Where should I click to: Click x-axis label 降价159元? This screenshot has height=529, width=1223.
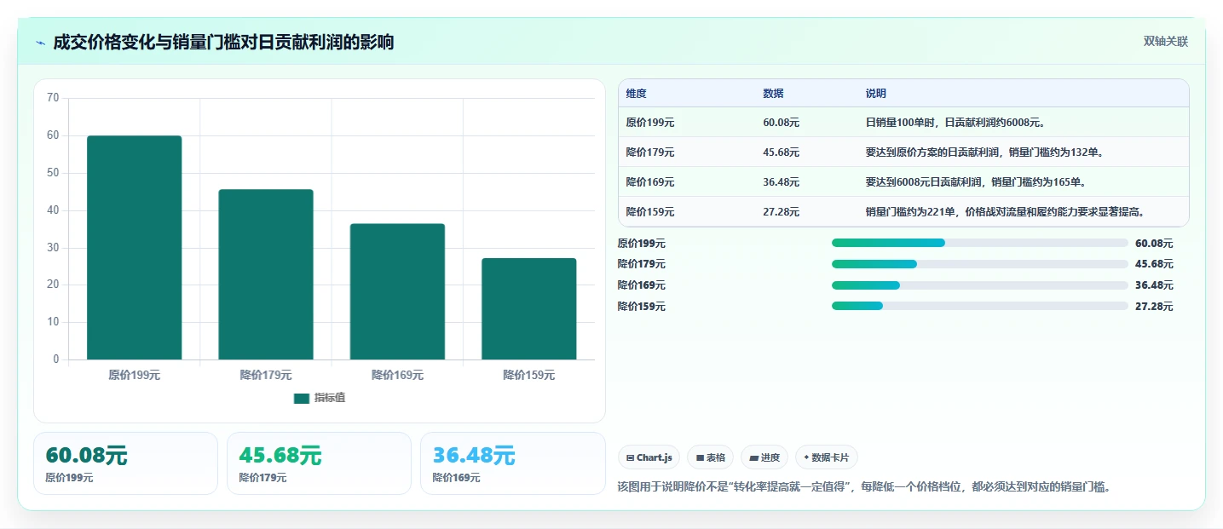click(529, 375)
